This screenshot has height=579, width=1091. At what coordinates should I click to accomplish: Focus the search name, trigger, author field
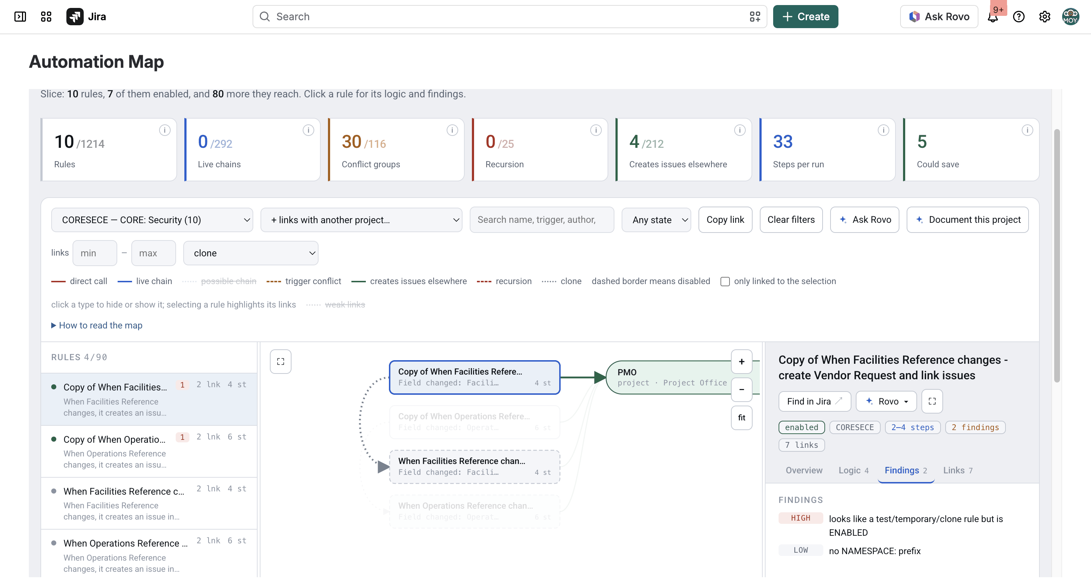542,220
